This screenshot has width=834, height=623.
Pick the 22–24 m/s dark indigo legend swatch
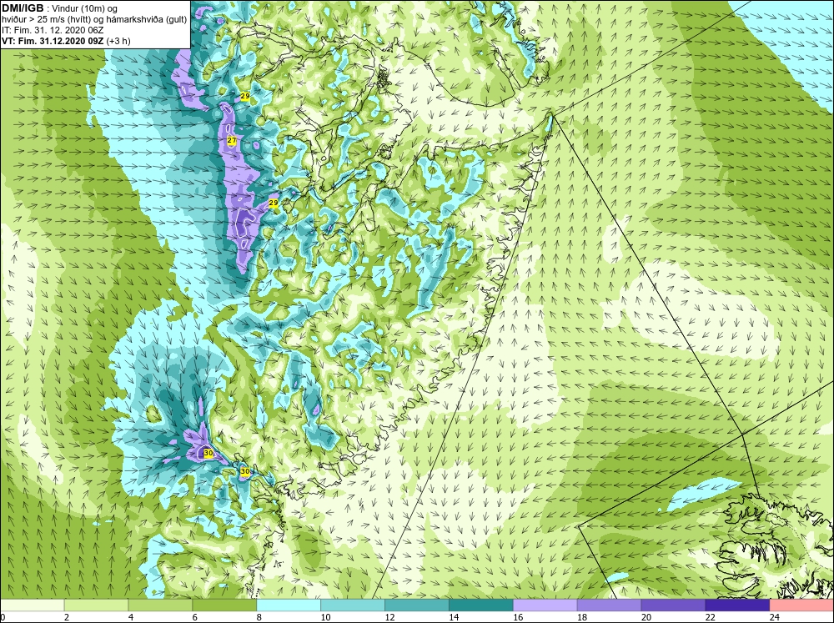(x=737, y=605)
